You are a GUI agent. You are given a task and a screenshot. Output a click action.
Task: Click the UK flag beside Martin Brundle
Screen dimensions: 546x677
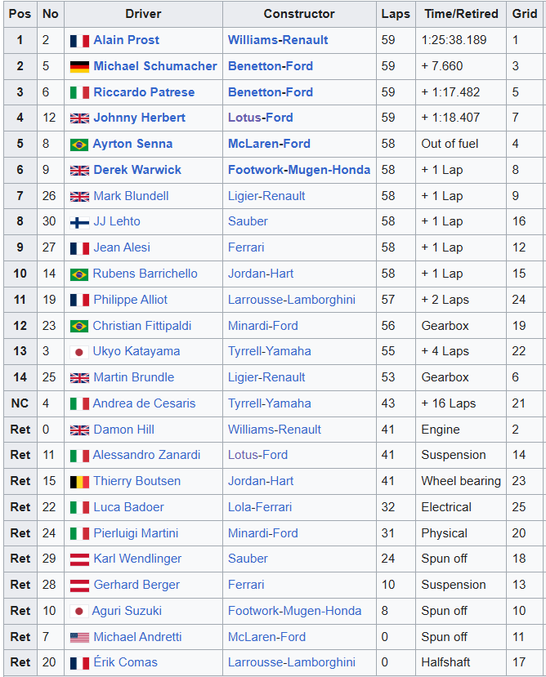pyautogui.click(x=79, y=378)
